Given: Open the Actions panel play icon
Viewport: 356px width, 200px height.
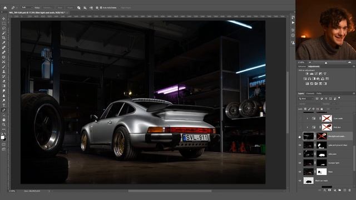Looking at the screenshot, I should point(293,23).
